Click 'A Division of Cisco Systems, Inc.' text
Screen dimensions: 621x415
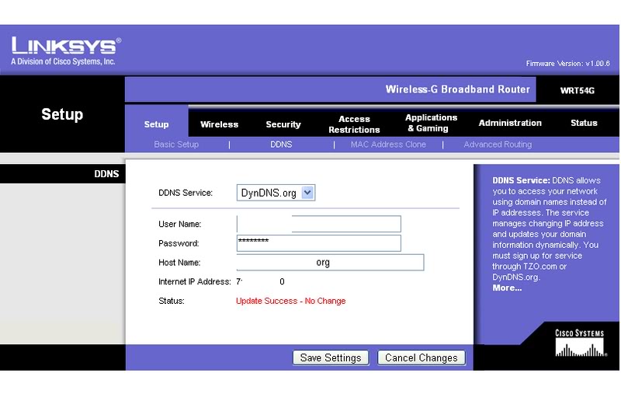tap(63, 61)
